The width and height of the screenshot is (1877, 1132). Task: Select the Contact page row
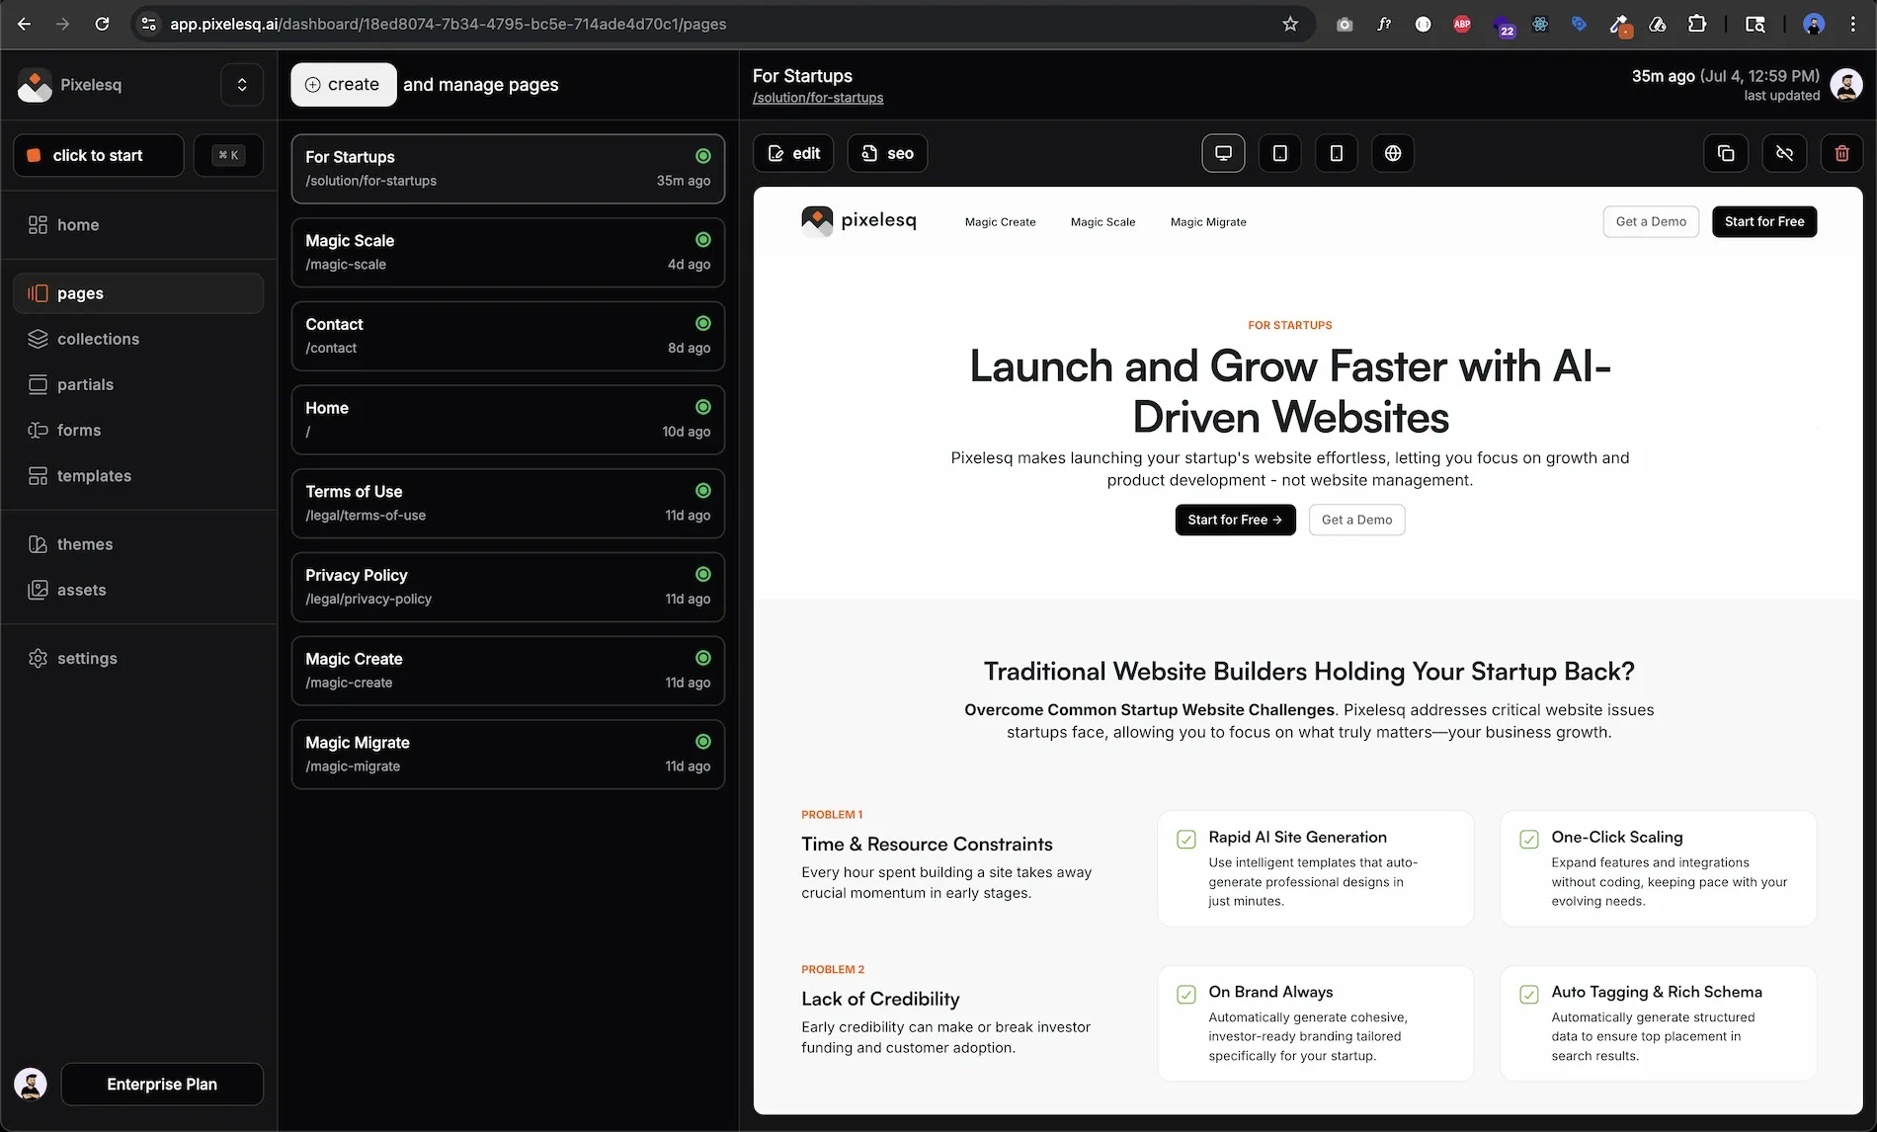tap(508, 336)
